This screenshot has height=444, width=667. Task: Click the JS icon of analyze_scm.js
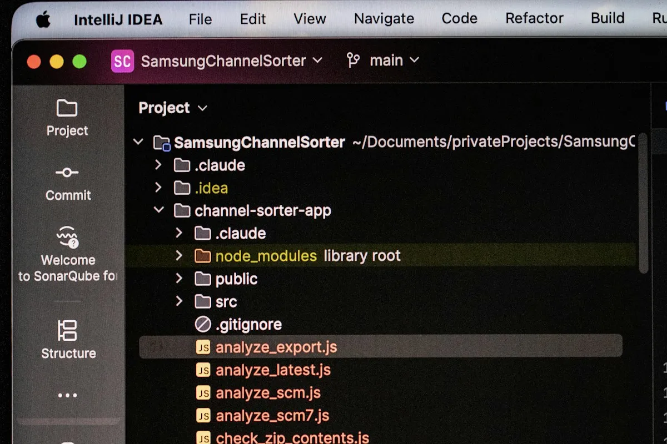203,393
